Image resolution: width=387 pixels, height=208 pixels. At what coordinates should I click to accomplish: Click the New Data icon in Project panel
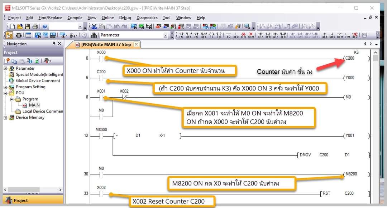point(7,61)
